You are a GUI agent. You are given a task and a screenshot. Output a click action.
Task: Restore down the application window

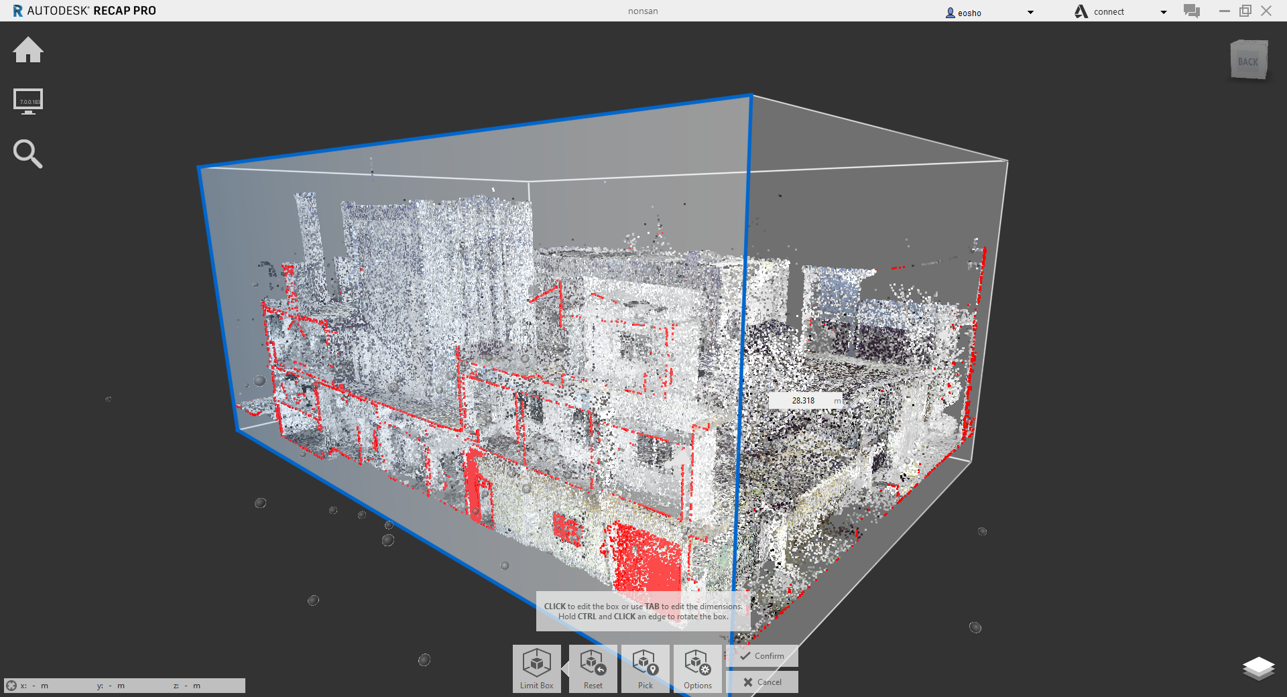point(1245,11)
